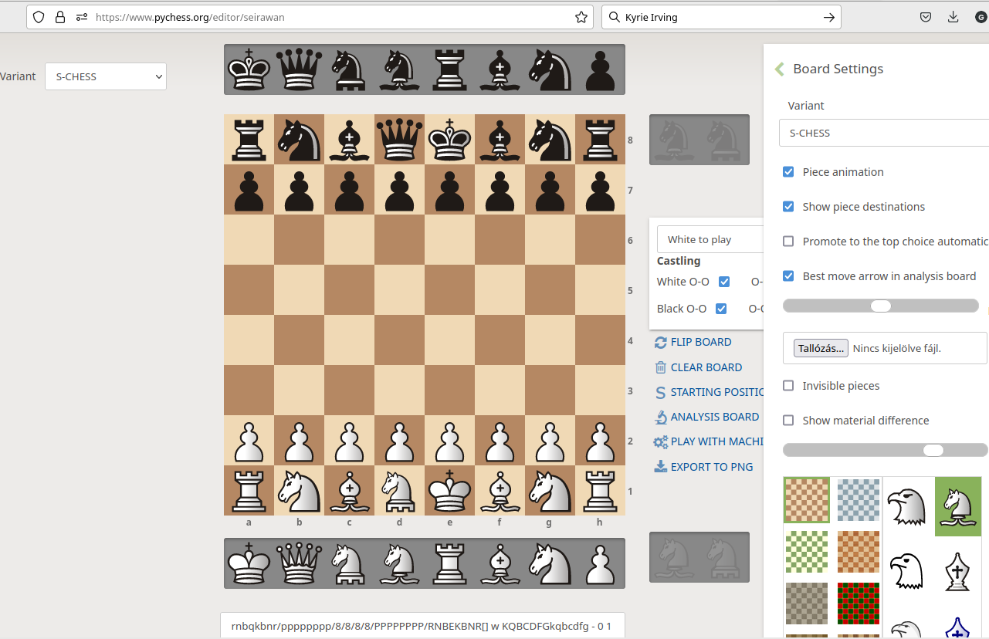Click the white hawk piece on d1

[399, 491]
